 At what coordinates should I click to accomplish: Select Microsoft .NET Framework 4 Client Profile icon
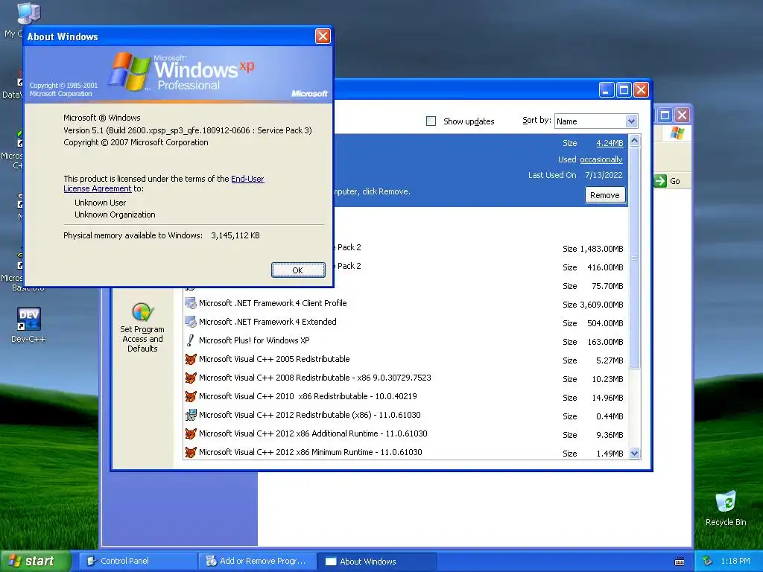tap(190, 303)
